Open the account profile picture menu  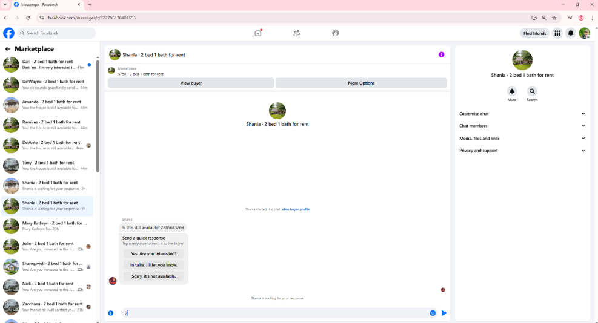pyautogui.click(x=584, y=33)
